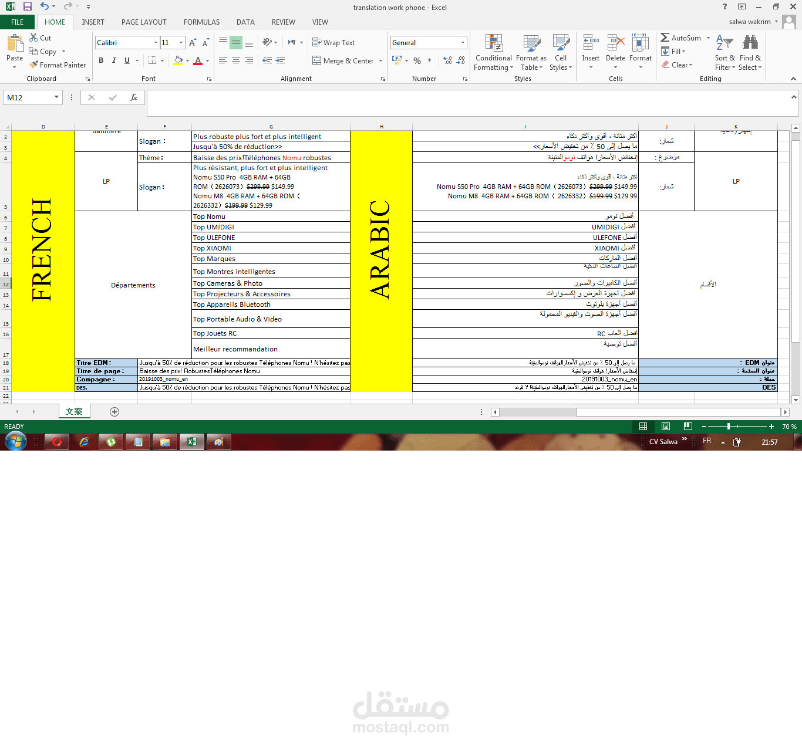Open the Name Box dropdown arrow
This screenshot has height=751, width=802.
point(57,97)
